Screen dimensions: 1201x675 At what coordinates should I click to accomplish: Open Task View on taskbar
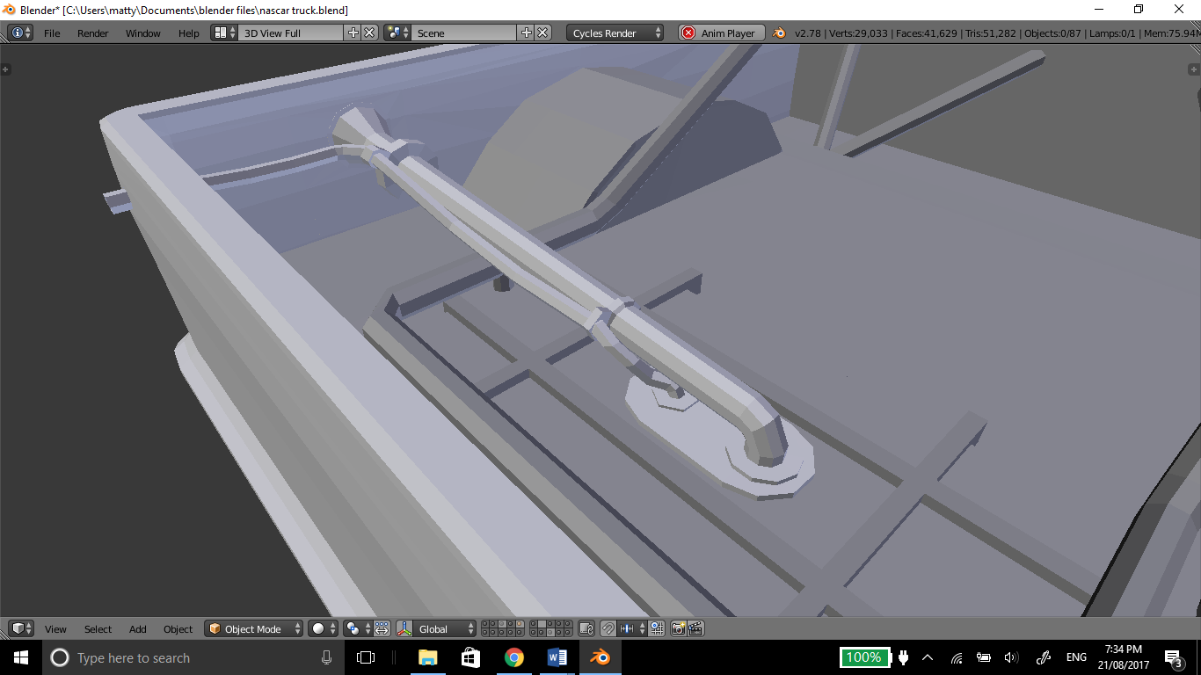[366, 657]
